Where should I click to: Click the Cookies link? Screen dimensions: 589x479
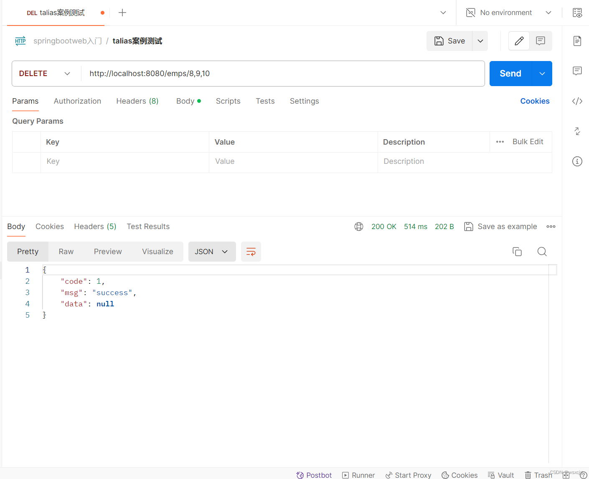pyautogui.click(x=535, y=101)
